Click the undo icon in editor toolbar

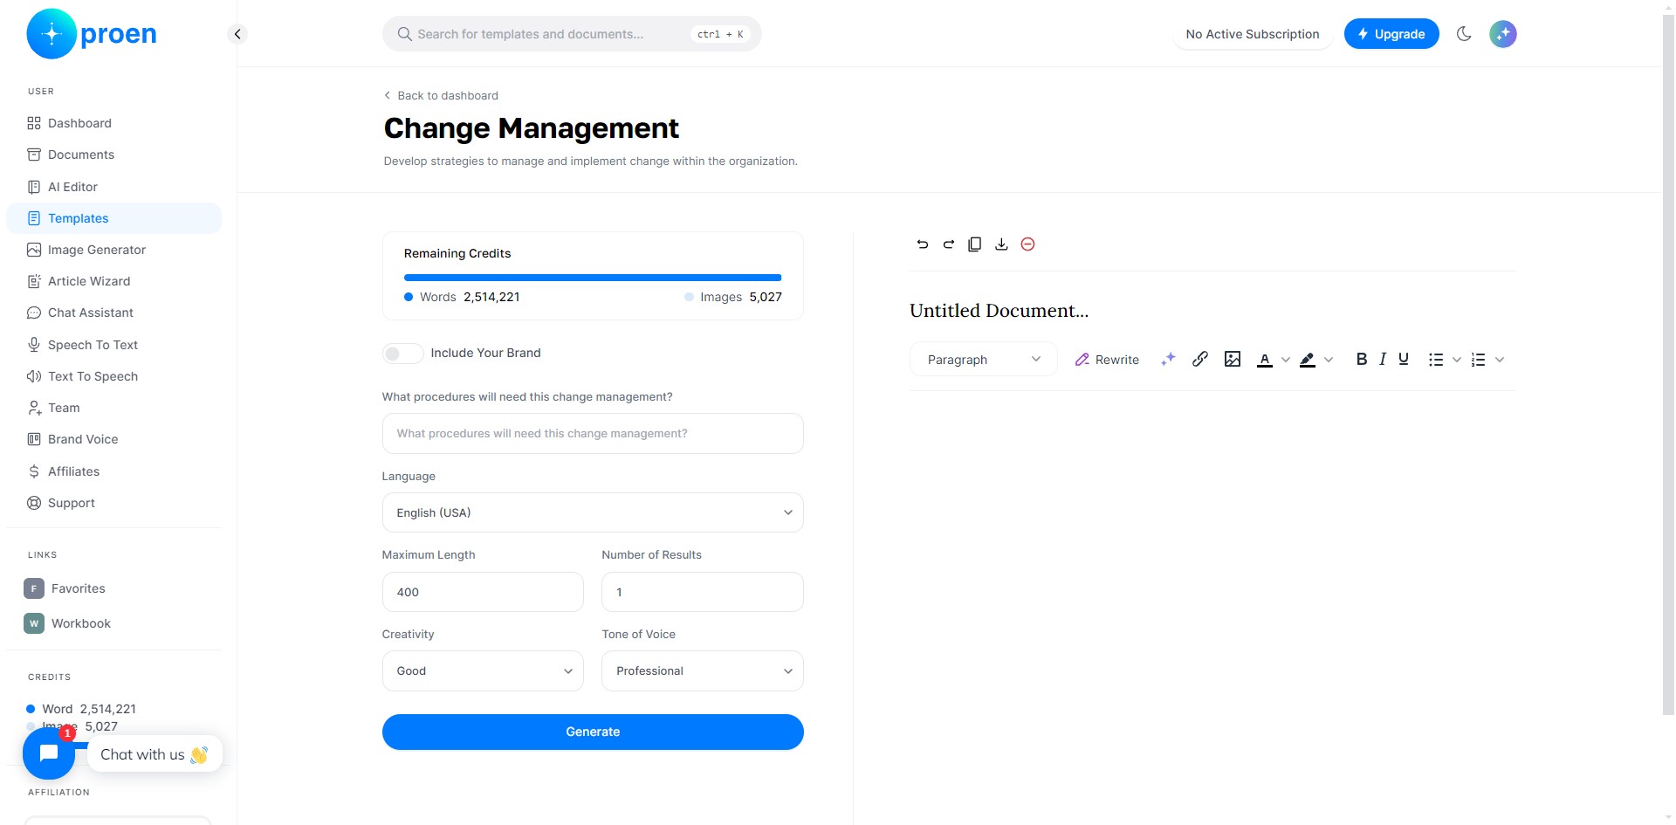[923, 244]
